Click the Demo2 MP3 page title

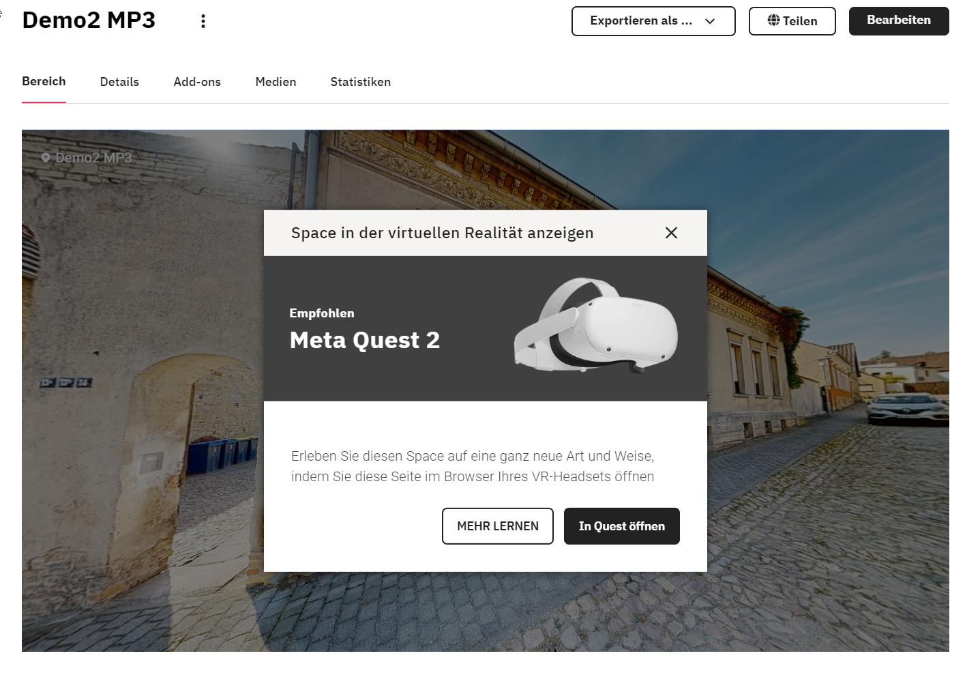[x=89, y=20]
